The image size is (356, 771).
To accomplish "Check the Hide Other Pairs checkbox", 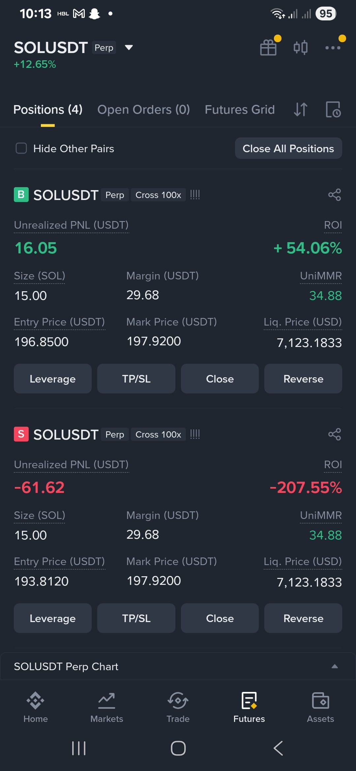I will [21, 148].
